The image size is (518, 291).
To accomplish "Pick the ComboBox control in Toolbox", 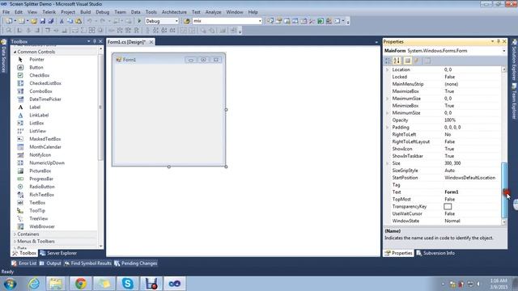I will tap(40, 91).
